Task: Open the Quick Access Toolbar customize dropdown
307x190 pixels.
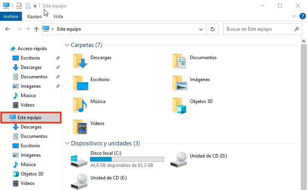Action: click(x=35, y=6)
